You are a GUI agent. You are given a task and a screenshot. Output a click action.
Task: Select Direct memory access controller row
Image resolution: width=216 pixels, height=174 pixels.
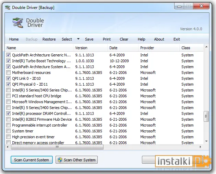(x=104, y=143)
